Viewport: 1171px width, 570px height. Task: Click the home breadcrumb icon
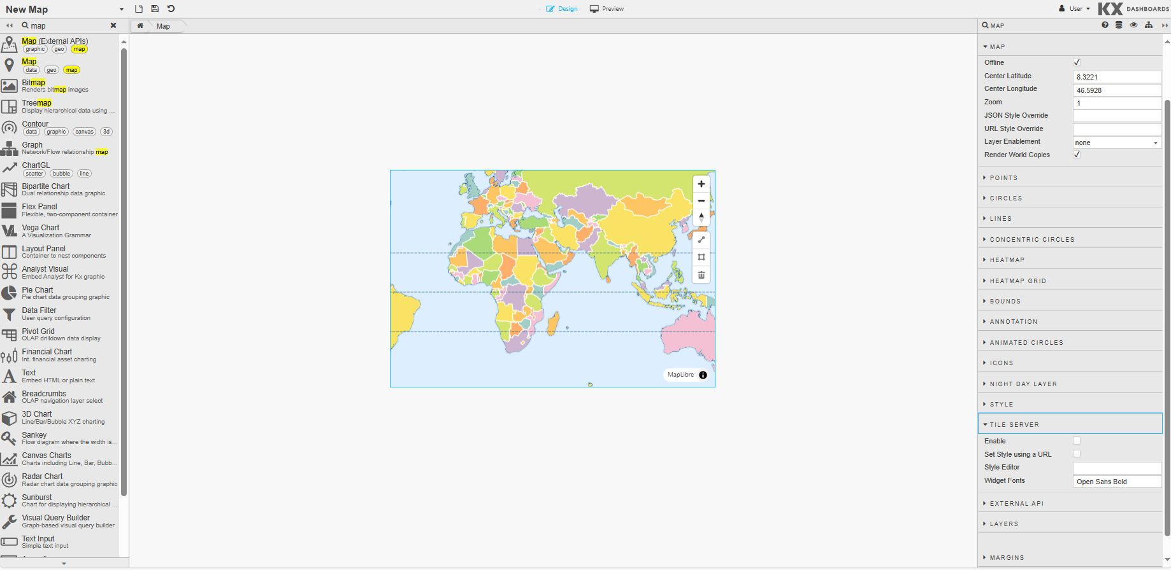[x=140, y=26]
